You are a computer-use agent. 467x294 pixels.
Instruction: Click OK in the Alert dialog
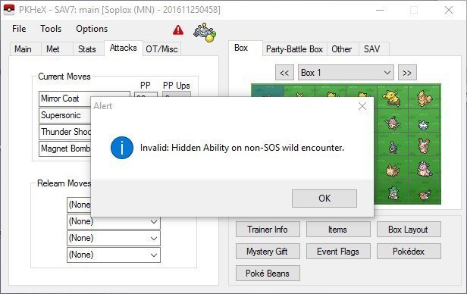tap(324, 199)
